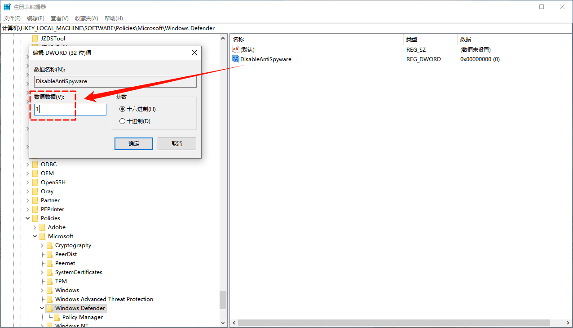This screenshot has width=573, height=328.
Task: Collapse the Microsoft tree node
Action: click(35, 236)
